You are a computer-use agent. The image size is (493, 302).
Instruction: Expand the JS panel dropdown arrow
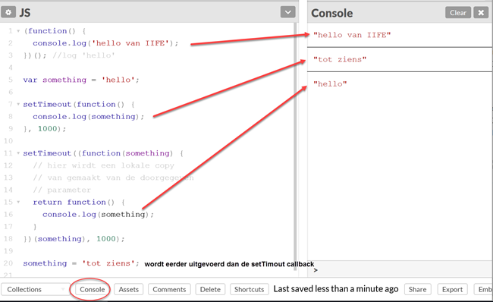click(x=287, y=12)
